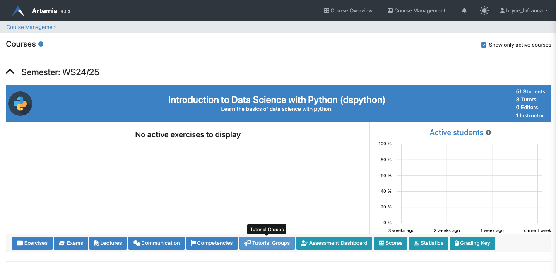Click the Courses info icon
The image size is (556, 273).
coord(41,44)
